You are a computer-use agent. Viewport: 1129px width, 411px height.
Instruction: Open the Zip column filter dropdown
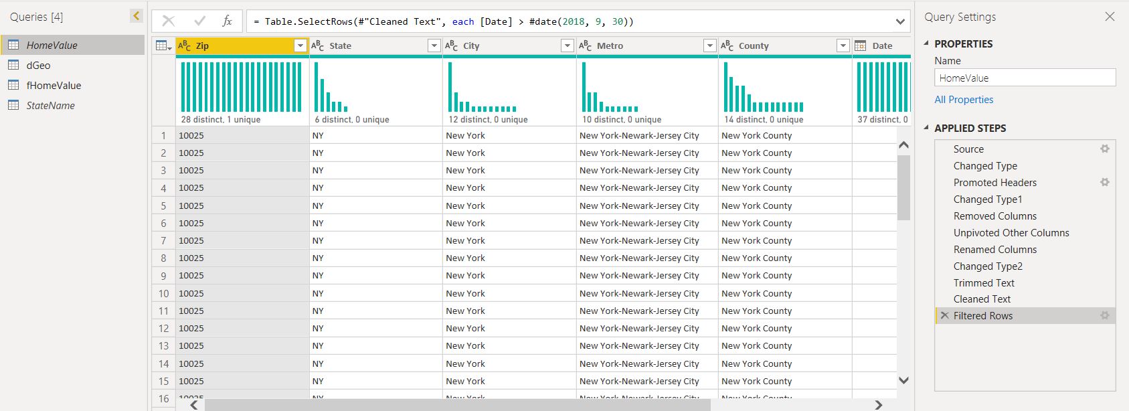click(300, 46)
